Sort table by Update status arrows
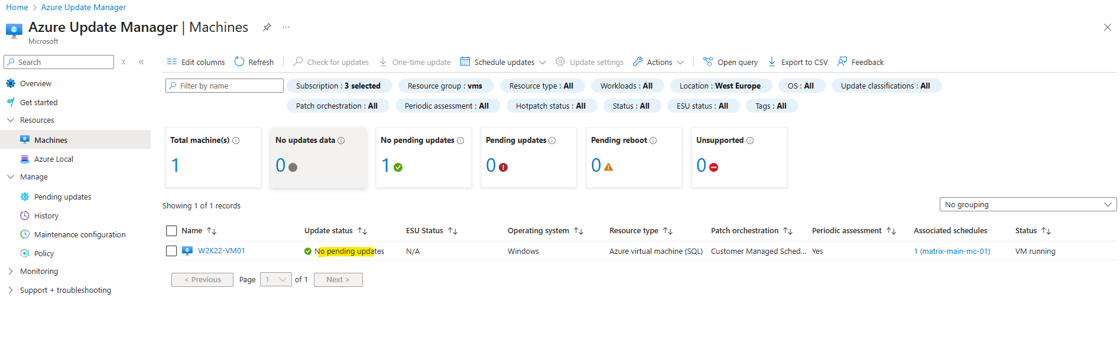 [x=362, y=231]
